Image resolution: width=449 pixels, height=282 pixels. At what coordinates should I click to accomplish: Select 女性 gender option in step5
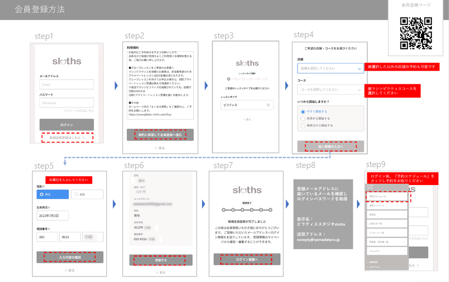87,194
